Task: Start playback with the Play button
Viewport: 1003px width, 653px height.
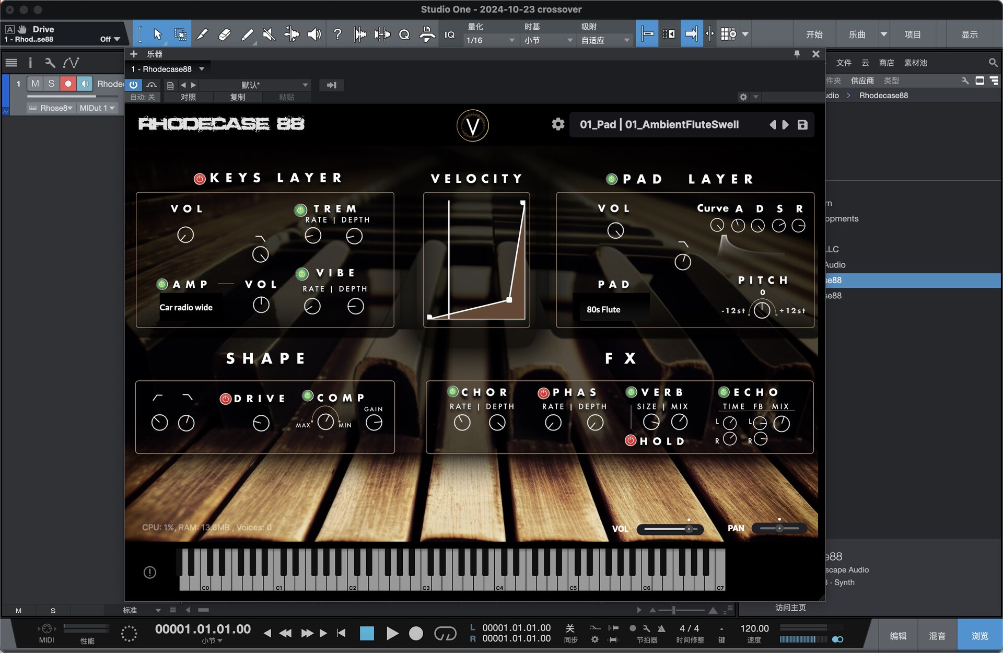Action: (x=392, y=634)
